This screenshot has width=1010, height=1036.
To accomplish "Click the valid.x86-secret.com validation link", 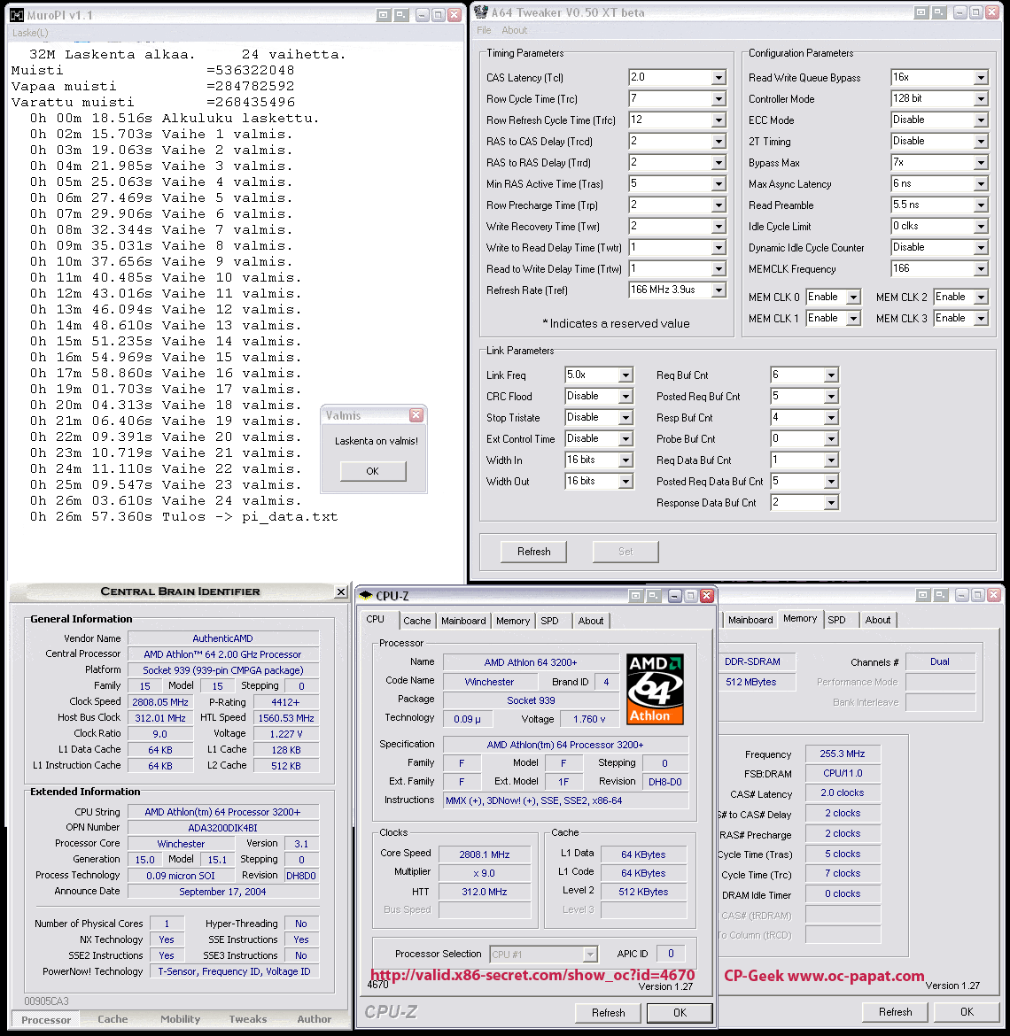I will point(532,975).
